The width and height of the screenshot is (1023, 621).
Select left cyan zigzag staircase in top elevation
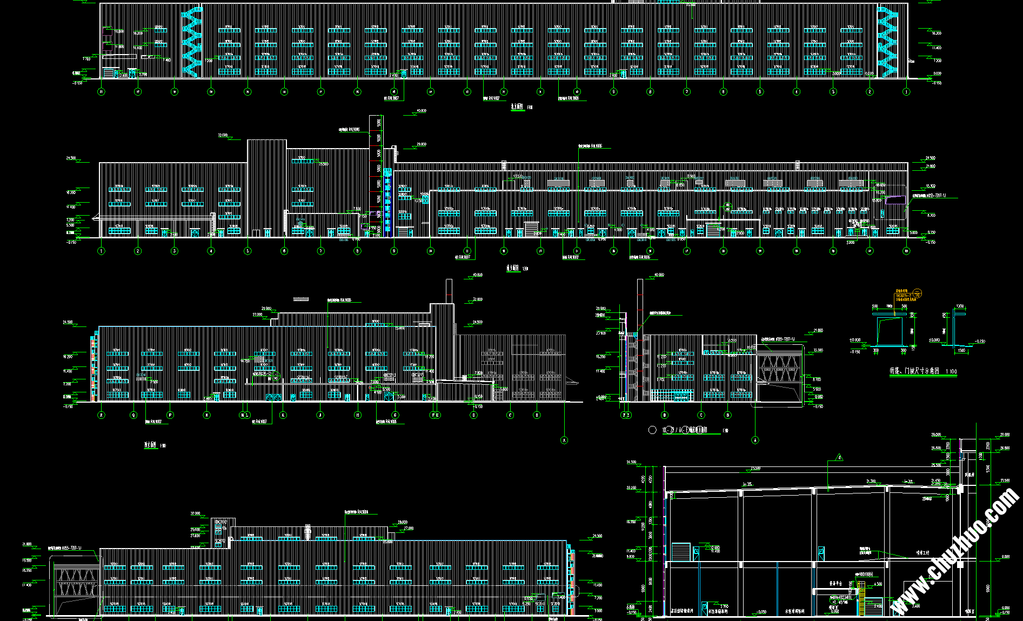(x=191, y=42)
